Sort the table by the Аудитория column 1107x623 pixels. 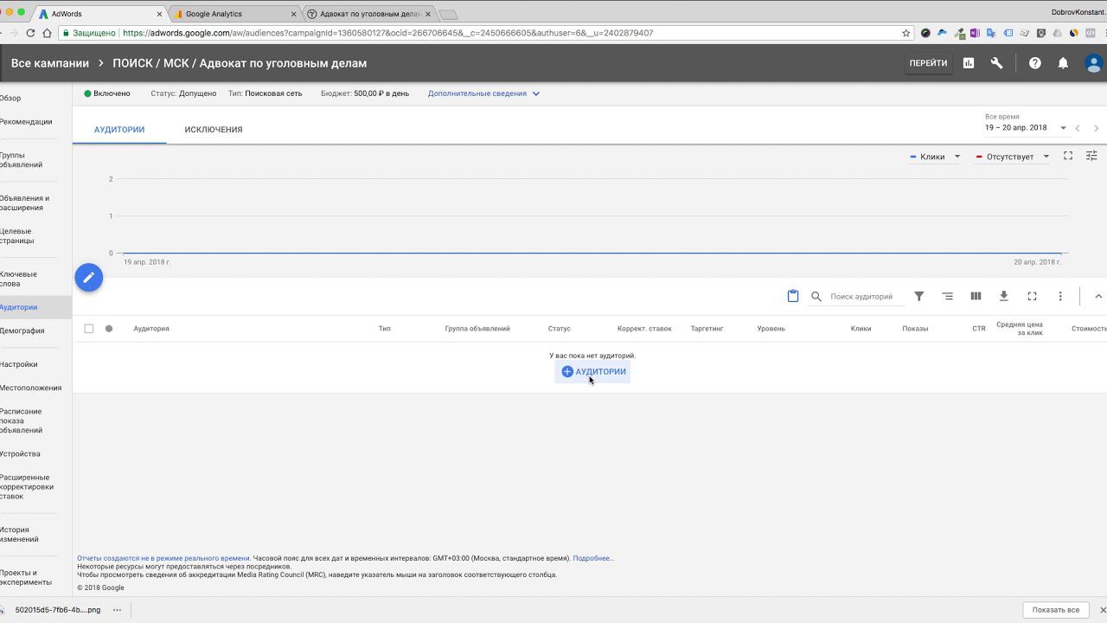click(x=151, y=329)
